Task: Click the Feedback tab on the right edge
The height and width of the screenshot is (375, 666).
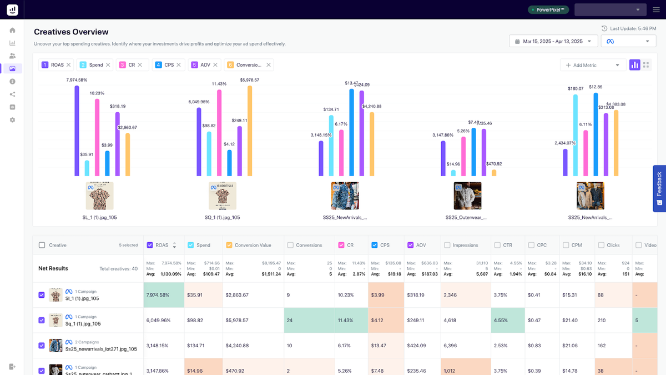Action: point(659,189)
